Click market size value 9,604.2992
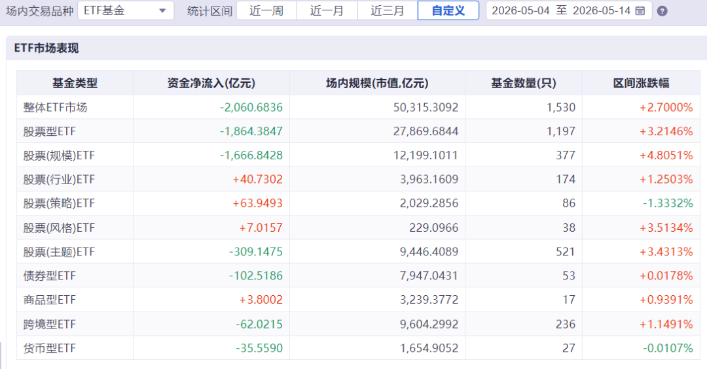 (x=429, y=324)
